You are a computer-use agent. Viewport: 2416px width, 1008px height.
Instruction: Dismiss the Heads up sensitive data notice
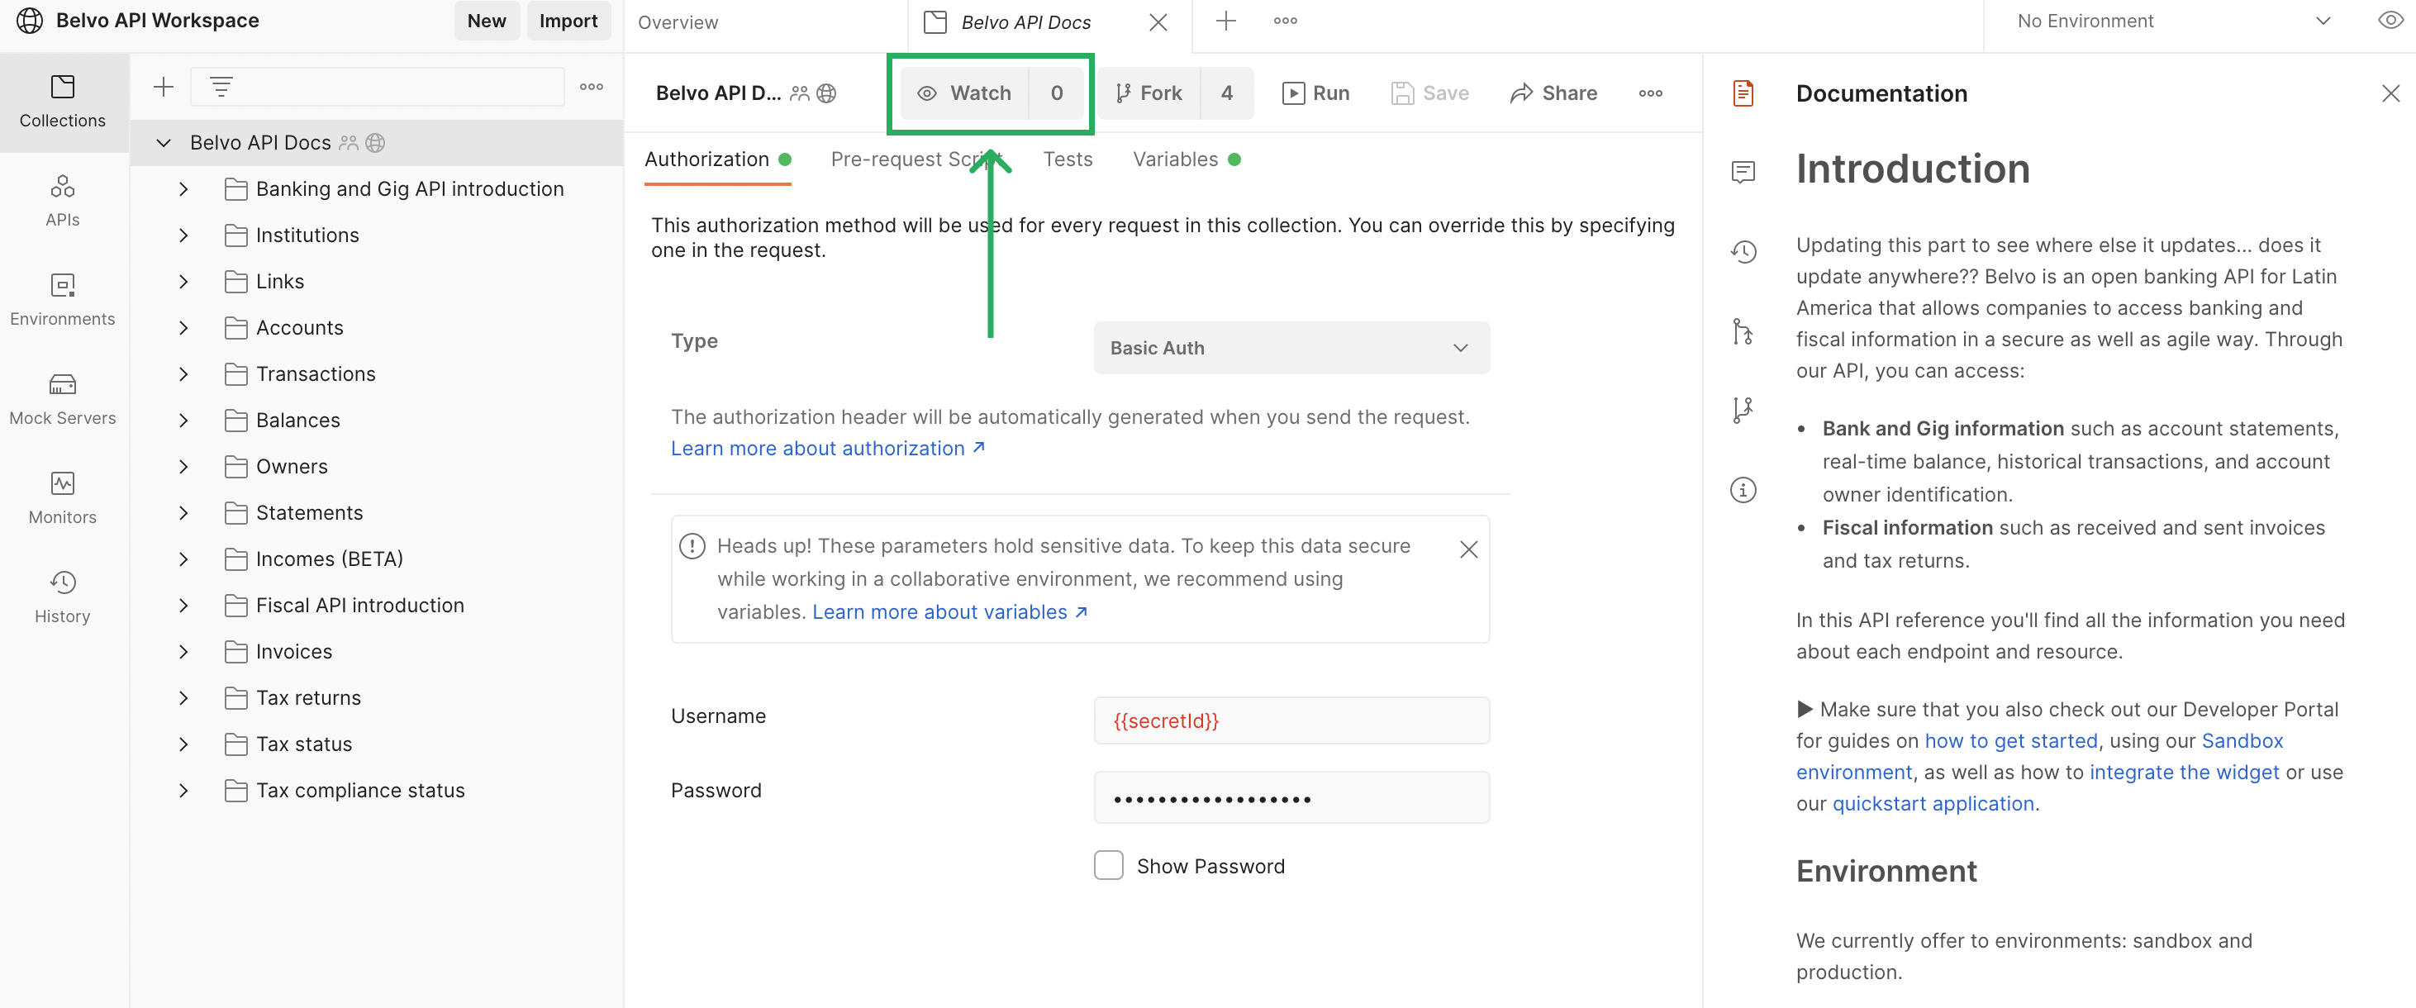click(x=1469, y=549)
